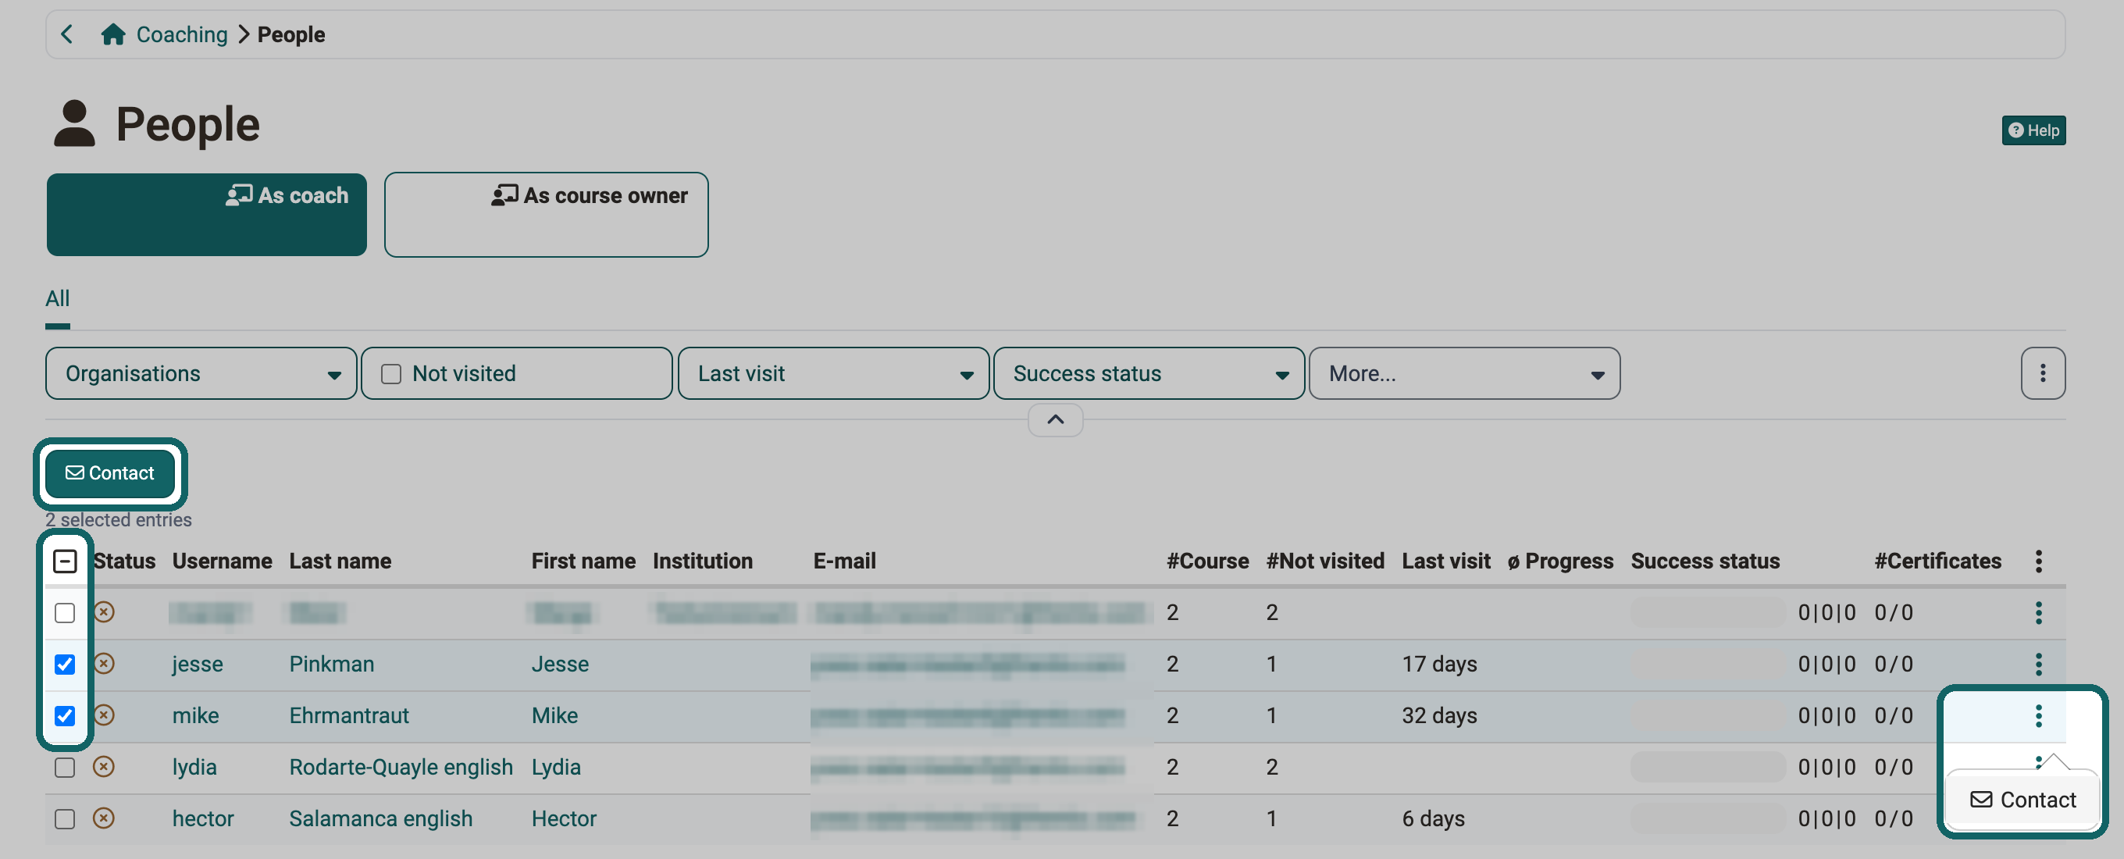Viewport: 2124px width, 859px height.
Task: Sort by #Not visited column header
Action: point(1324,561)
